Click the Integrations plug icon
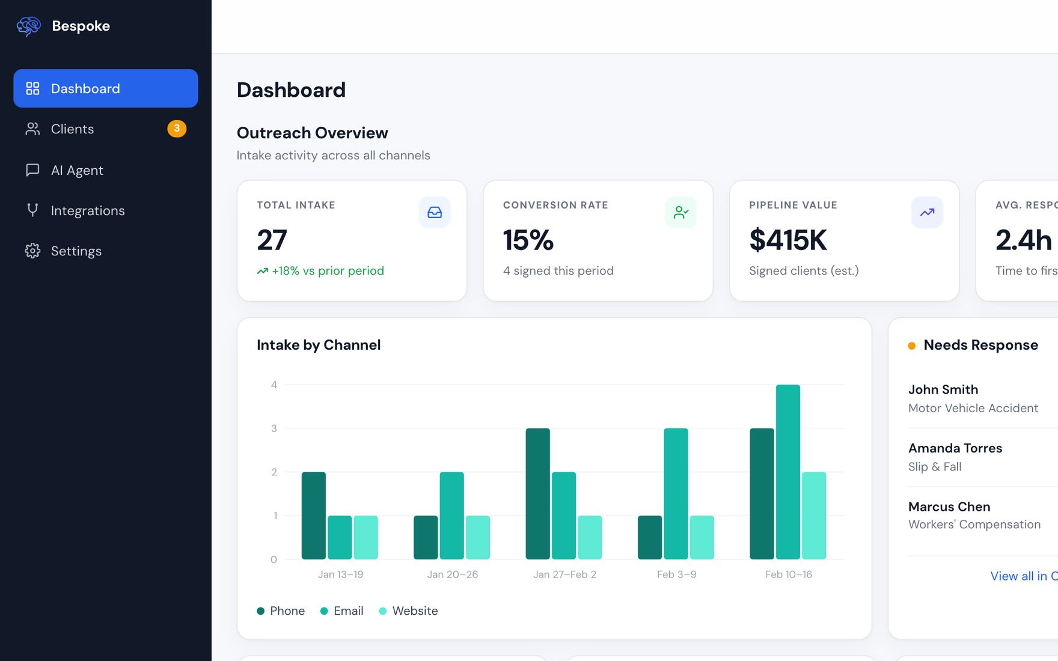Image resolution: width=1058 pixels, height=661 pixels. coord(32,210)
